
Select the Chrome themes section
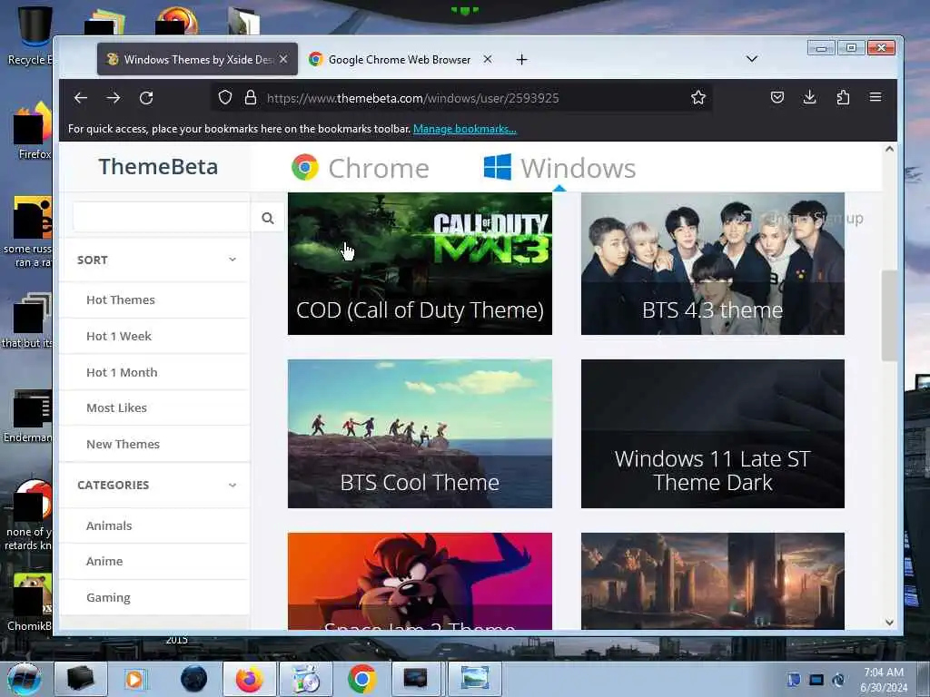pos(360,168)
